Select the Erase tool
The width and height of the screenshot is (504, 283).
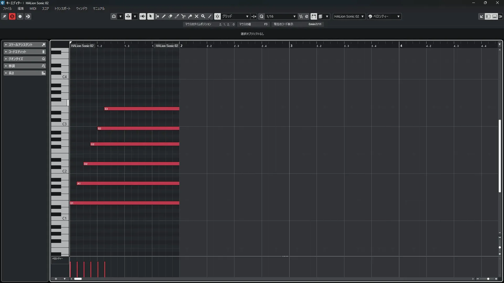(x=170, y=16)
